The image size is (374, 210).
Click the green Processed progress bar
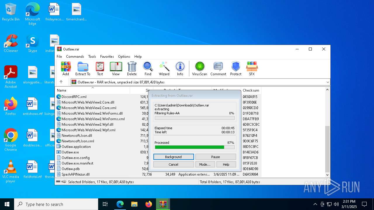point(195,147)
